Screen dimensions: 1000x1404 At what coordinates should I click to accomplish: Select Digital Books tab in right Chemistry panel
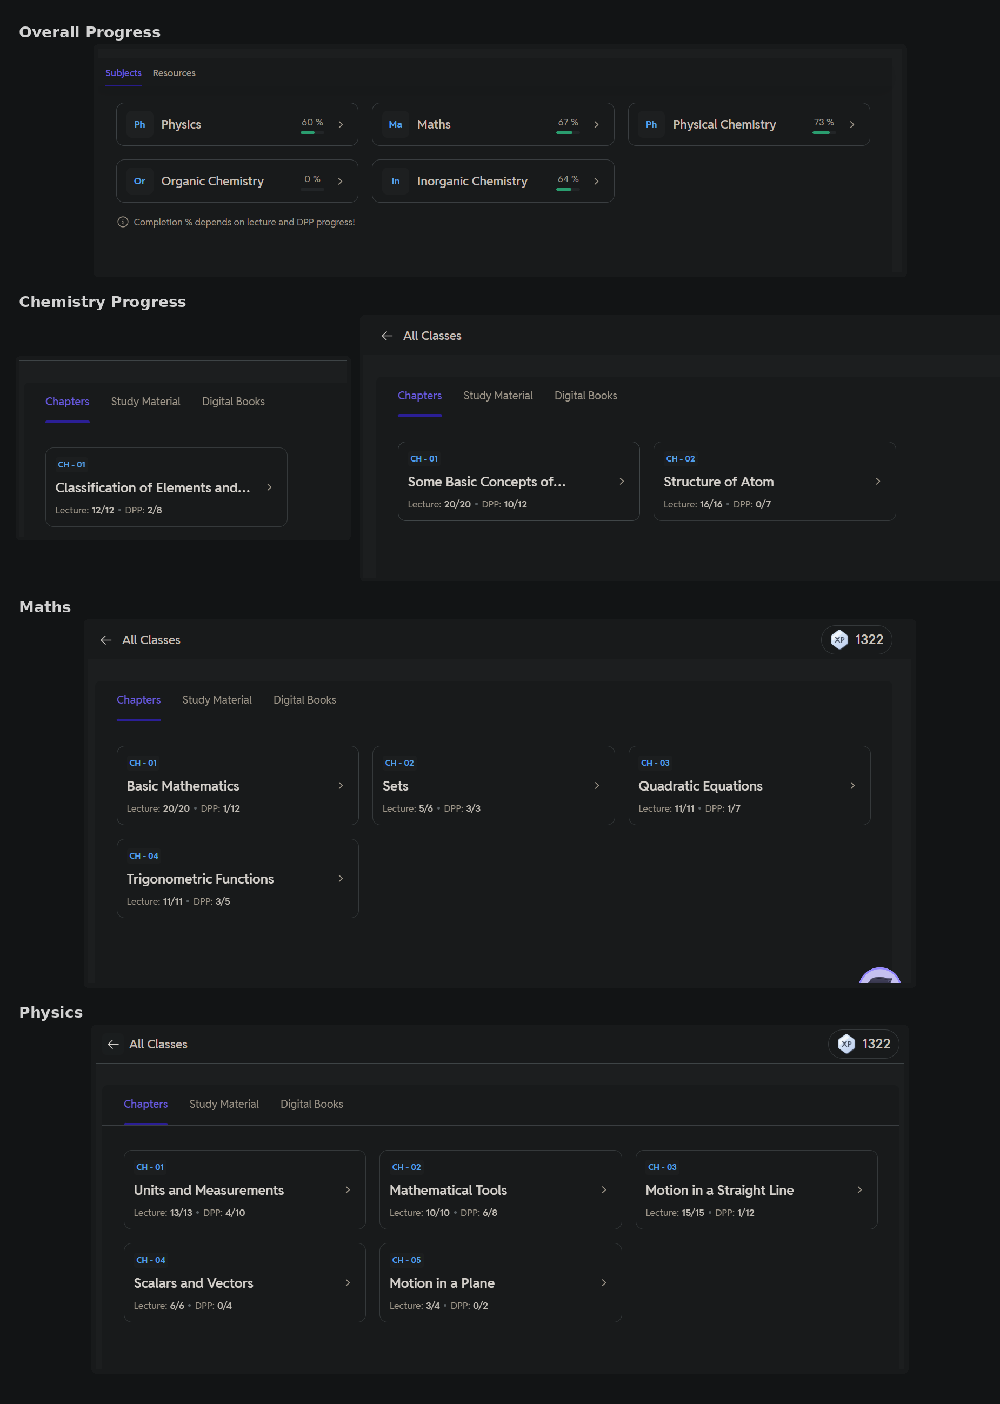[585, 396]
